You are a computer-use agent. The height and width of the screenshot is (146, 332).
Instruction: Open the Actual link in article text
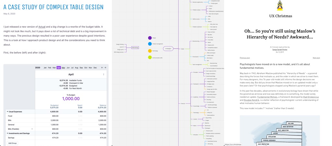(42, 27)
